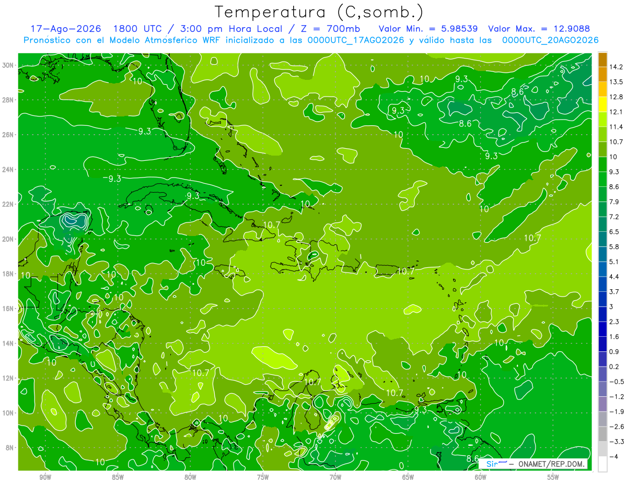Select the "0.9" color scale value
Image resolution: width=627 pixels, height=484 pixels.
pyautogui.click(x=614, y=351)
